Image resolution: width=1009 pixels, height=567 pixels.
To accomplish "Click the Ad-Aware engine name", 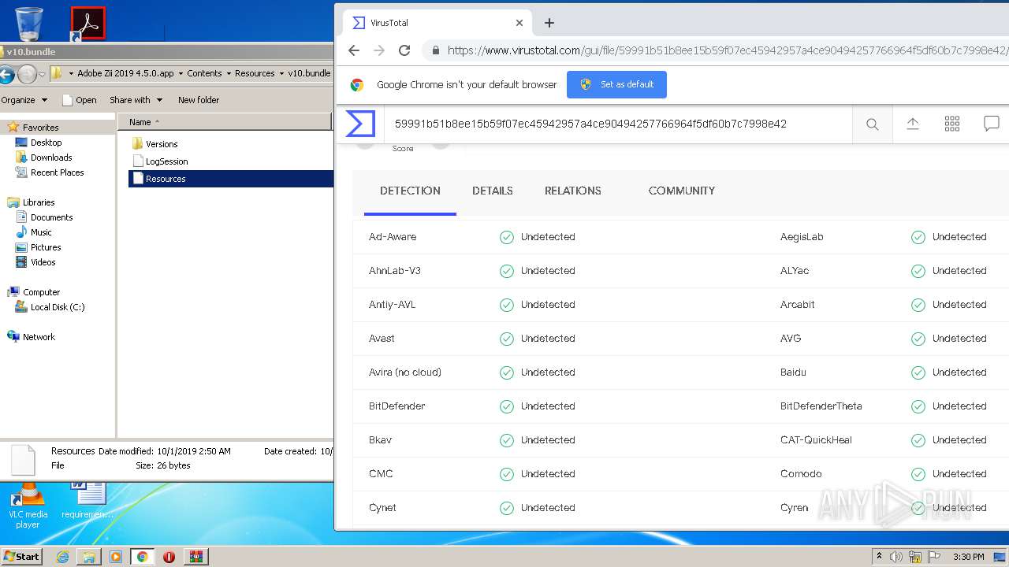I will click(393, 237).
